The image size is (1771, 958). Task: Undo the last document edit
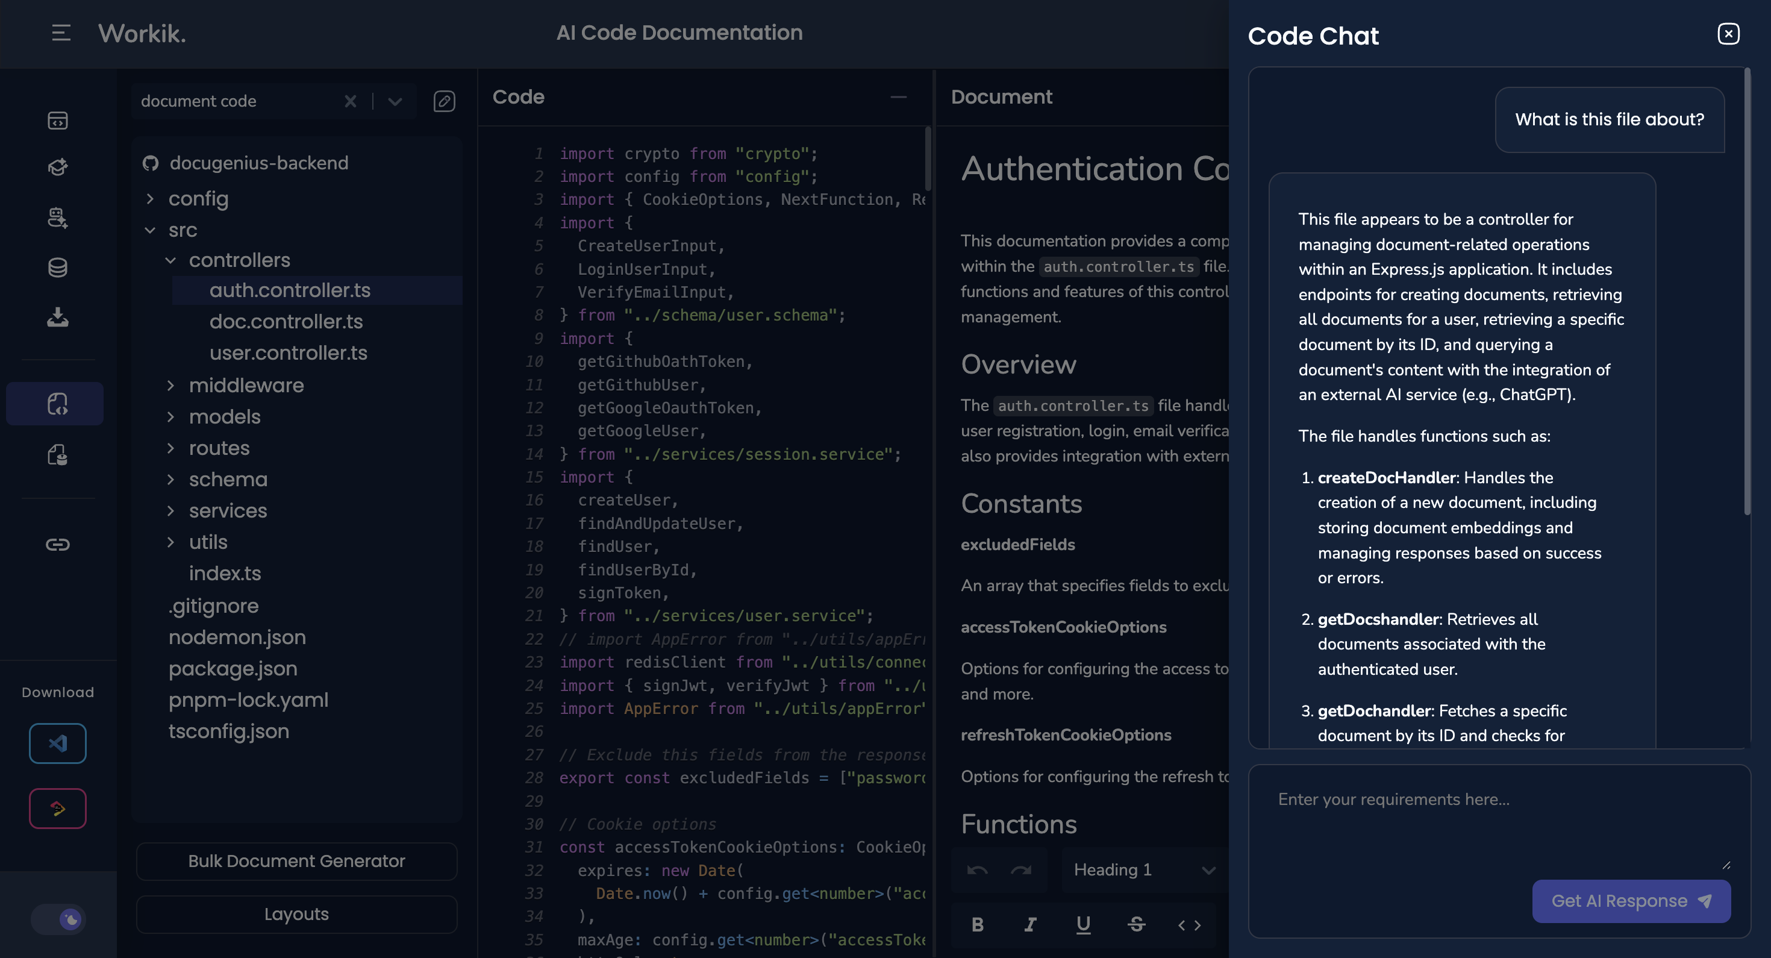point(977,869)
